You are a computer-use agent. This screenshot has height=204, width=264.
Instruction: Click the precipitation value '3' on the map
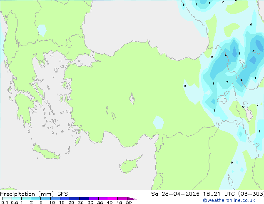tap(253, 51)
